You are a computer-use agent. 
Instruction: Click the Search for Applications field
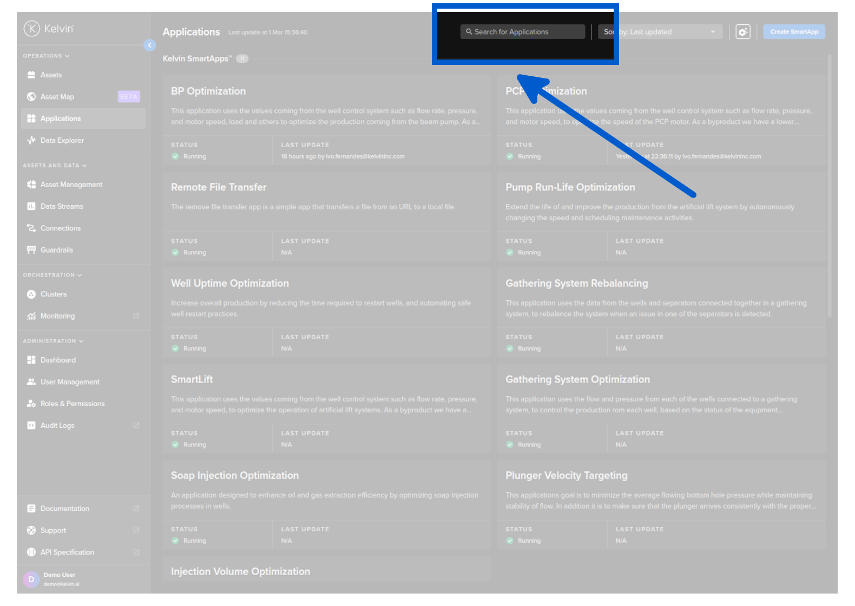click(522, 32)
